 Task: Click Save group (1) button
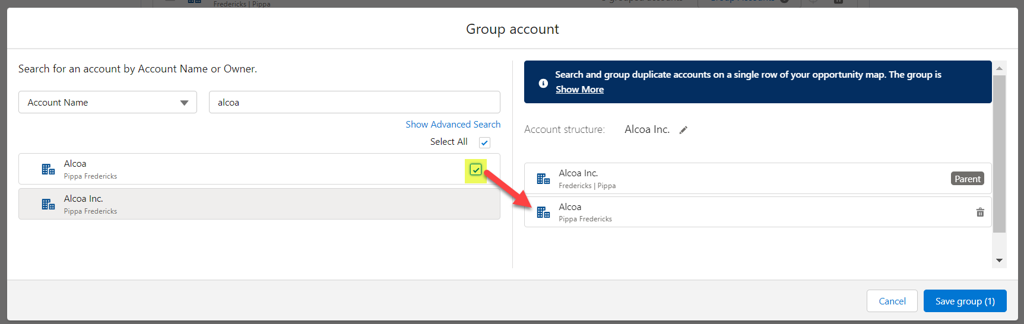pos(965,301)
